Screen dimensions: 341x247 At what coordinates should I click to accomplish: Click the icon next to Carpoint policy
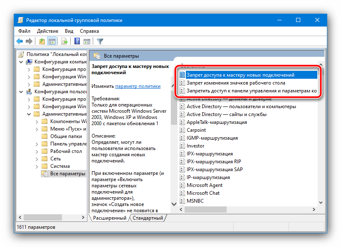(182, 130)
